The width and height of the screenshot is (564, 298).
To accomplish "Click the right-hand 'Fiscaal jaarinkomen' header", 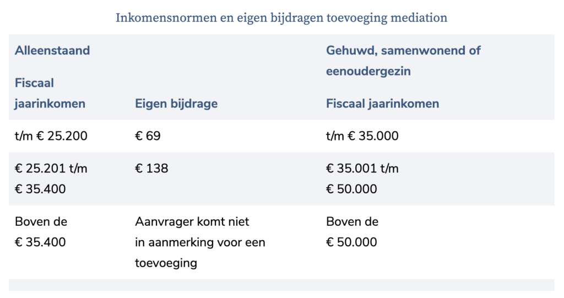I will (382, 104).
